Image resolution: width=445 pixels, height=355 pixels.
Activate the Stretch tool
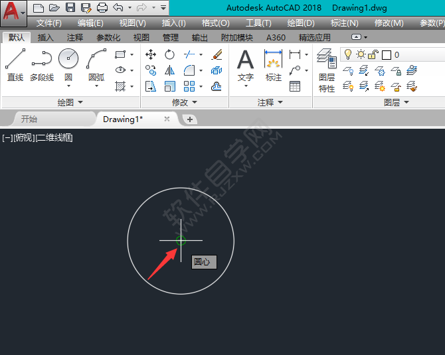(151, 86)
